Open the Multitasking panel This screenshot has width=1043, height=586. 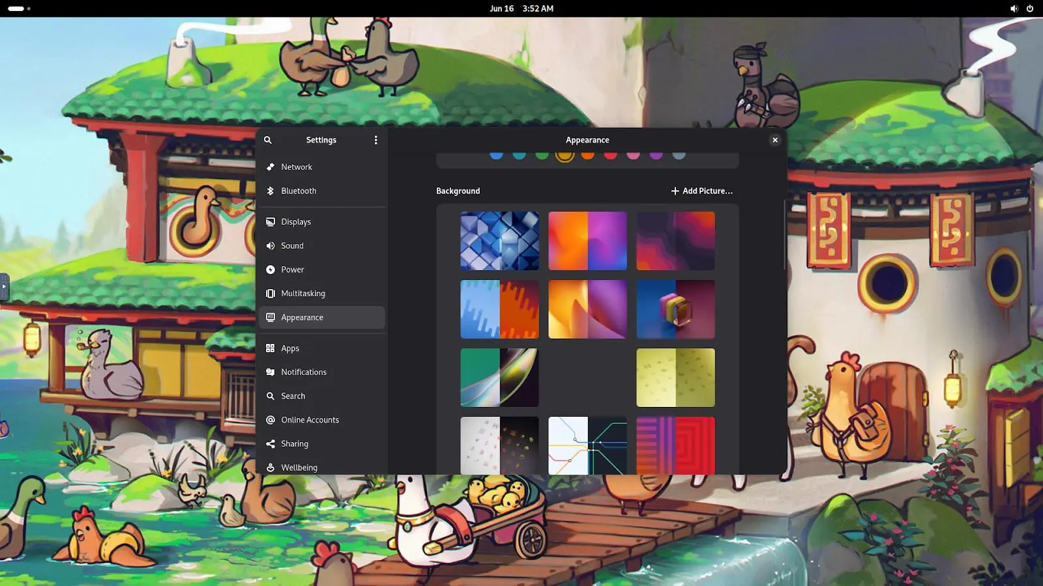click(x=322, y=294)
